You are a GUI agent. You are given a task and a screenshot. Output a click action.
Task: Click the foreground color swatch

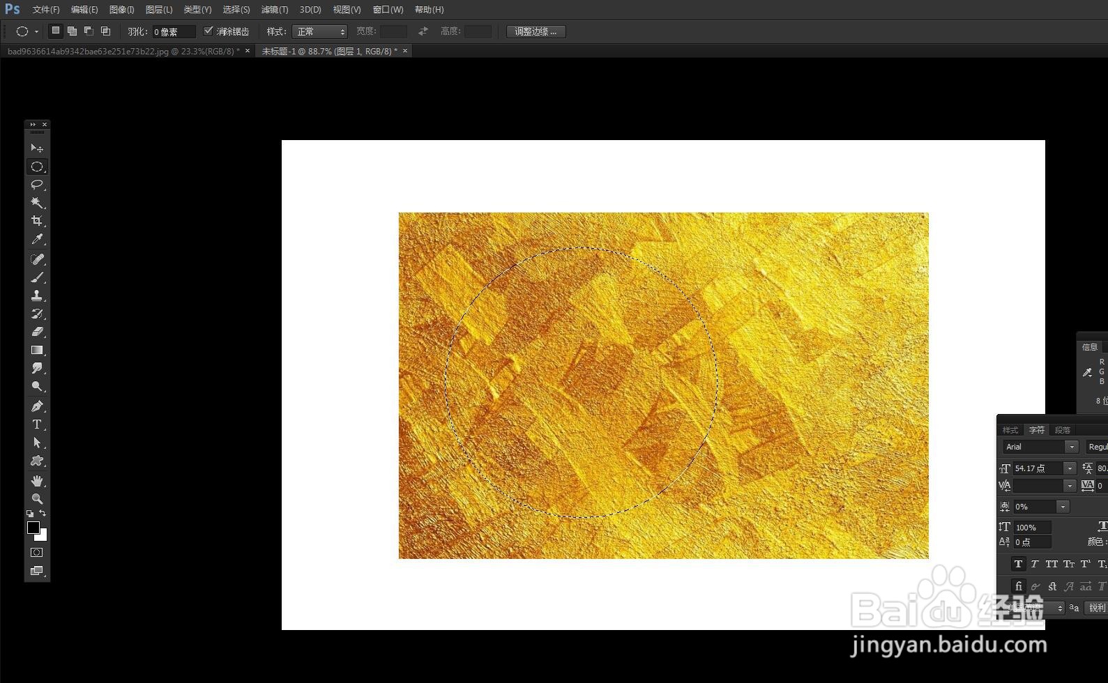click(x=32, y=528)
